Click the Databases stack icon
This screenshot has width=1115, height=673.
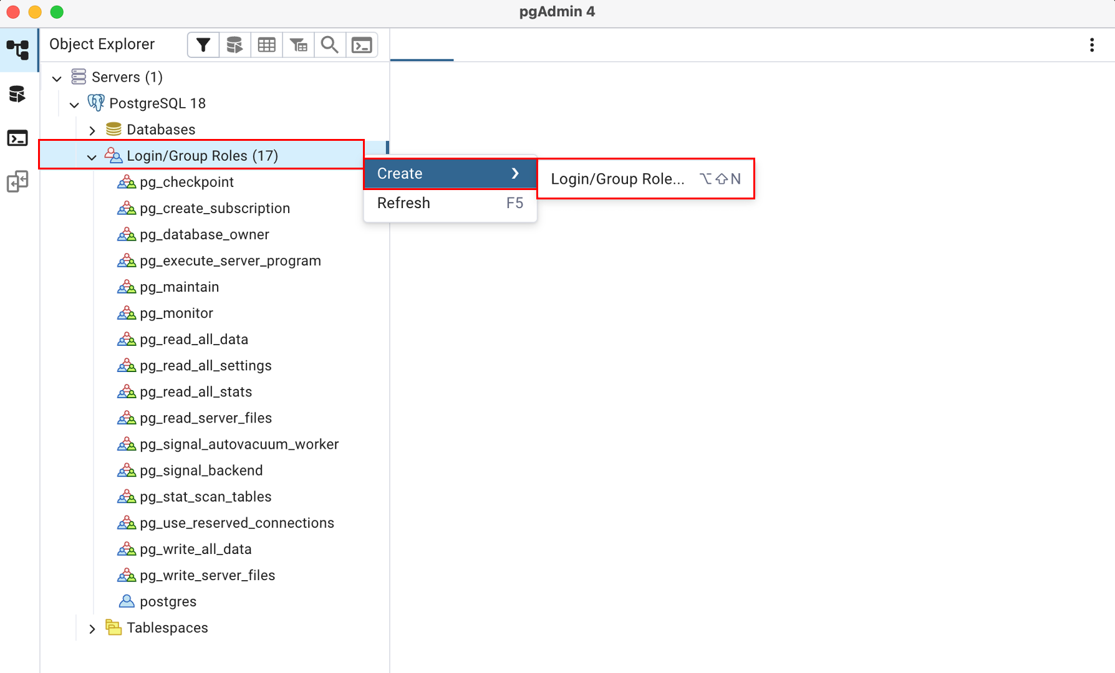tap(113, 129)
